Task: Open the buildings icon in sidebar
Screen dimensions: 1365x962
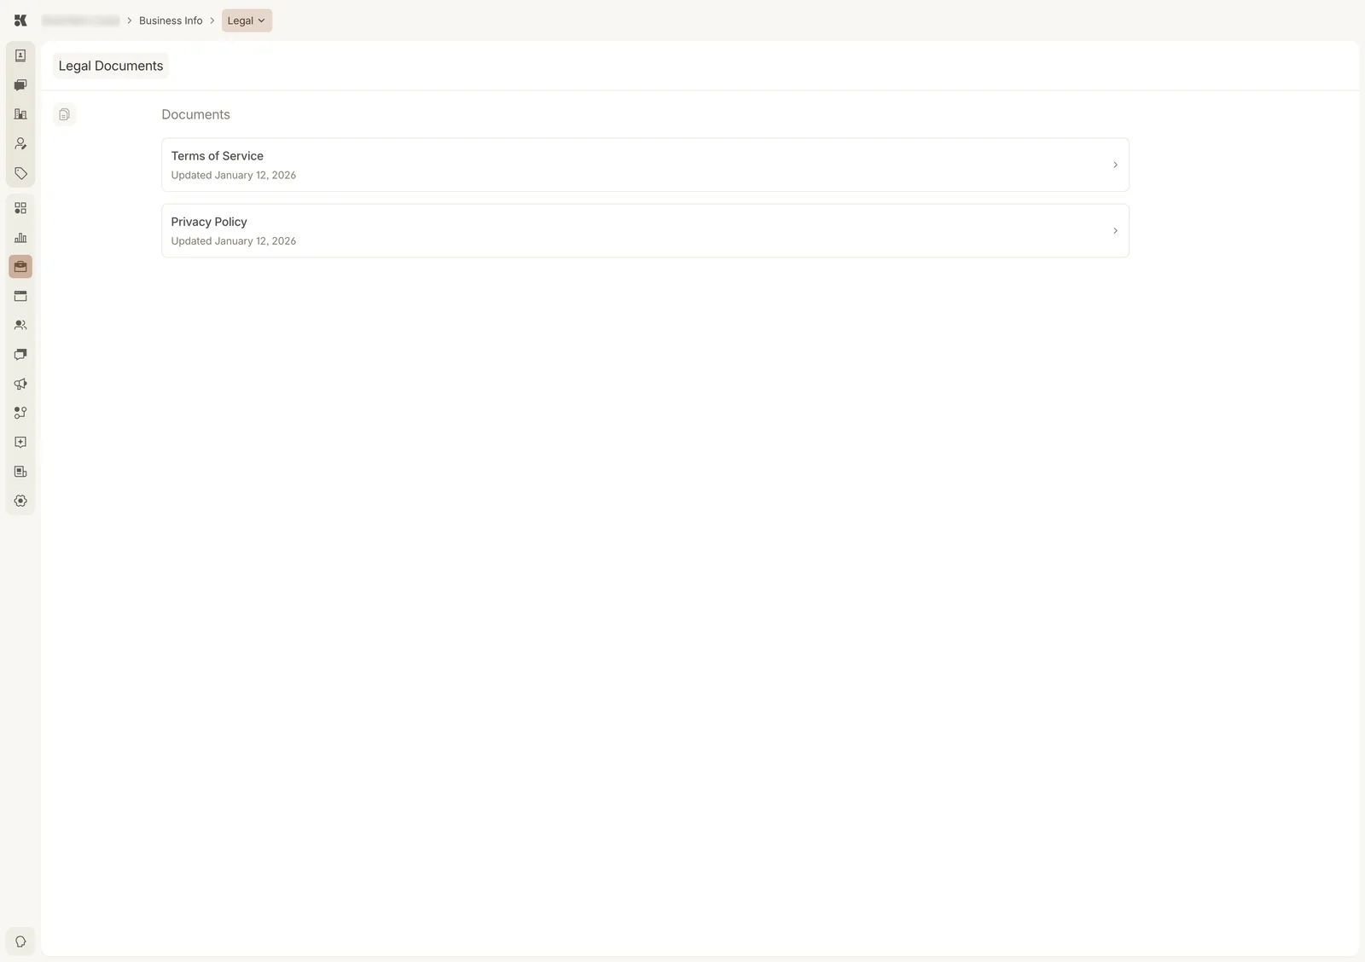Action: 20,114
